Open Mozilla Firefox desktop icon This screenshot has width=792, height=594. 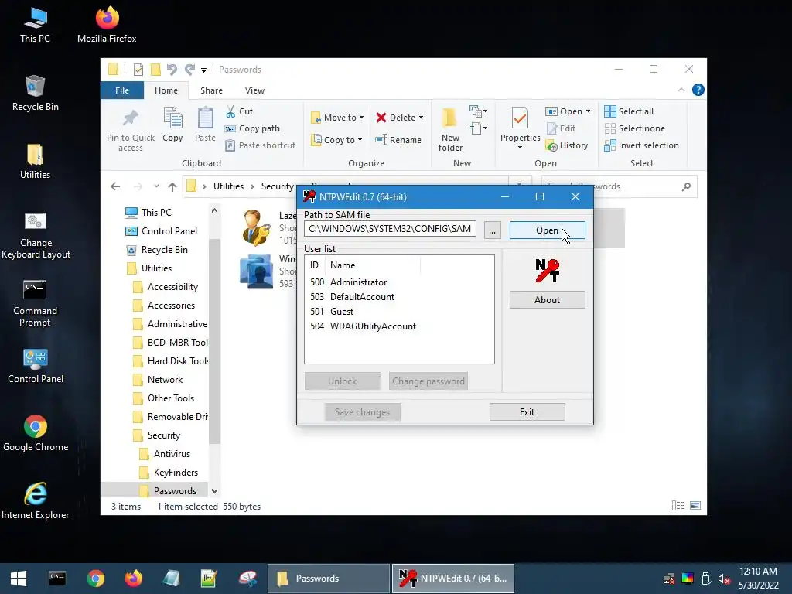coord(107,24)
